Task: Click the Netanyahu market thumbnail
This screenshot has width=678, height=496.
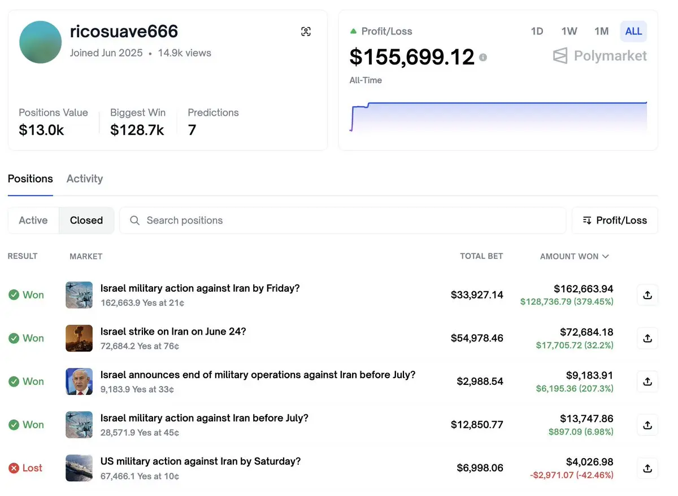Action: click(79, 381)
